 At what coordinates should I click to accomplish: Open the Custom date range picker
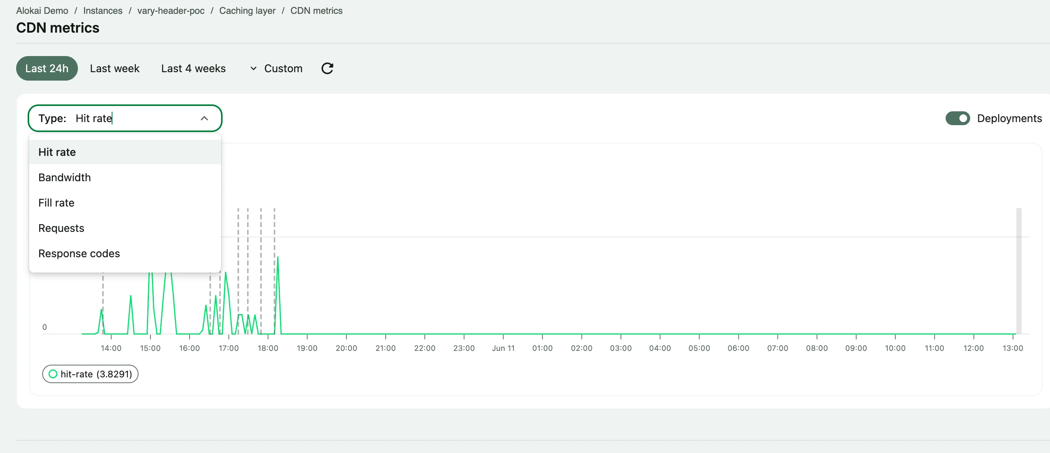(x=283, y=68)
